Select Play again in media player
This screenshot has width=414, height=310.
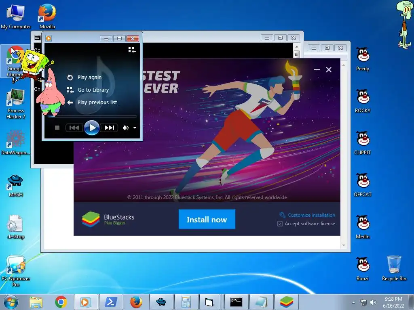84,77
